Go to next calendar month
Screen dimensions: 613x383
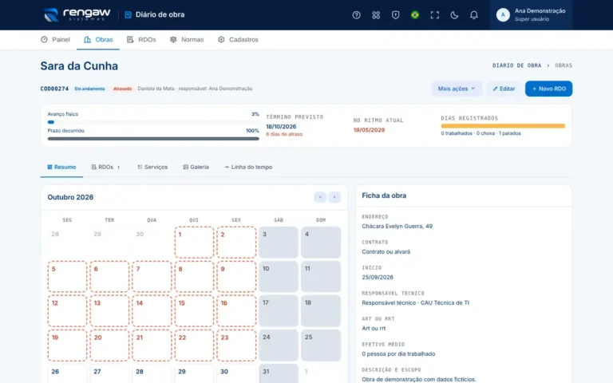(x=334, y=197)
